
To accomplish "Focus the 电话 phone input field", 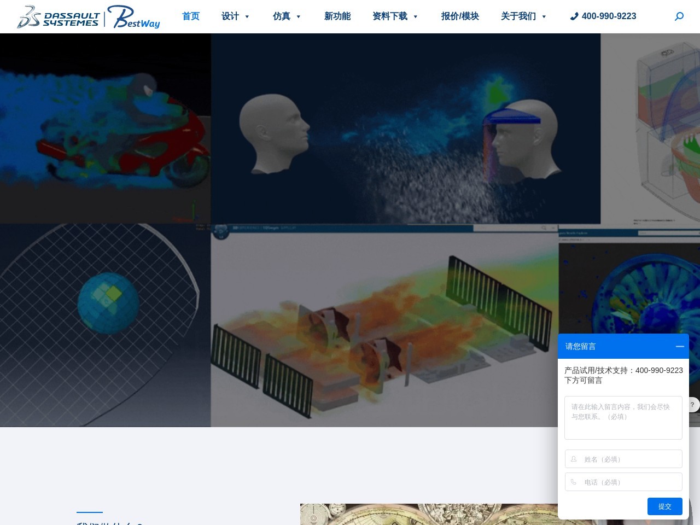I will 629,482.
